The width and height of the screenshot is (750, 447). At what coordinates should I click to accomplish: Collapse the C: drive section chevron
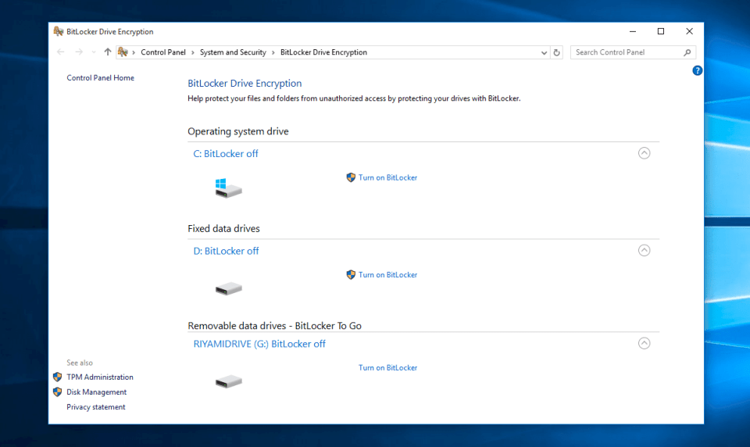point(644,153)
